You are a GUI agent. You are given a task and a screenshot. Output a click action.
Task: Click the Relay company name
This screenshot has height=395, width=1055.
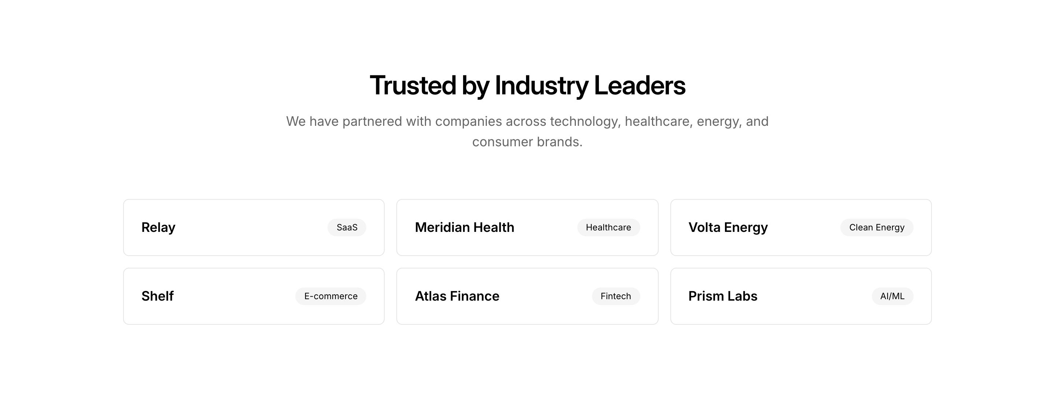click(158, 227)
